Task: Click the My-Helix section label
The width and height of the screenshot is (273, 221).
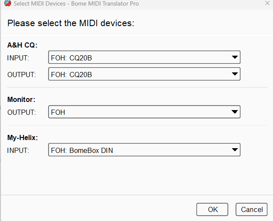Action: coord(23,137)
